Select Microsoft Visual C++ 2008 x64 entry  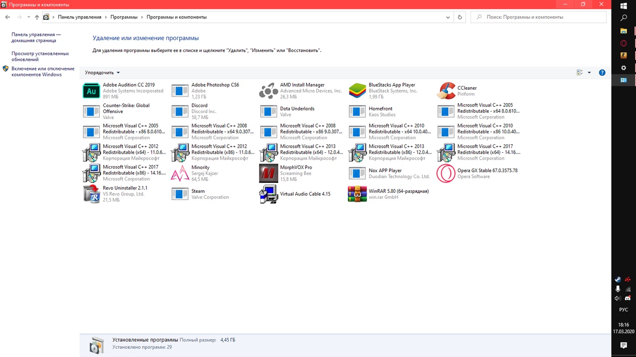[213, 132]
